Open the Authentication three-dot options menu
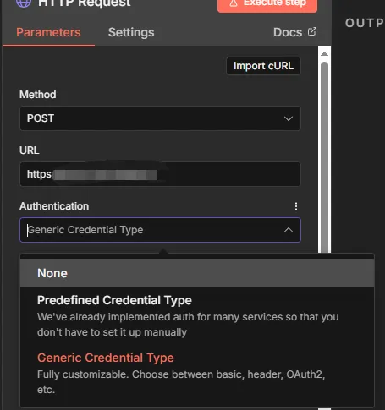Screen dimensions: 385x410 tap(296, 206)
